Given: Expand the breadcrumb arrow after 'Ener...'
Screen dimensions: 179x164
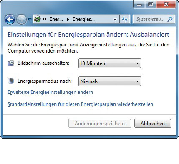Looking at the screenshot, I should point(68,19).
